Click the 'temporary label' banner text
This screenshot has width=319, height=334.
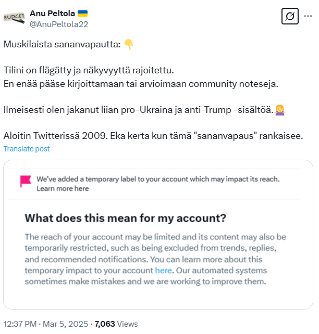(158, 179)
